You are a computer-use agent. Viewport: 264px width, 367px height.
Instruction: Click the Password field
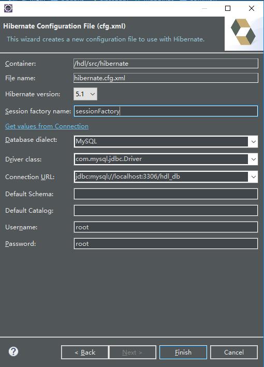(x=166, y=244)
